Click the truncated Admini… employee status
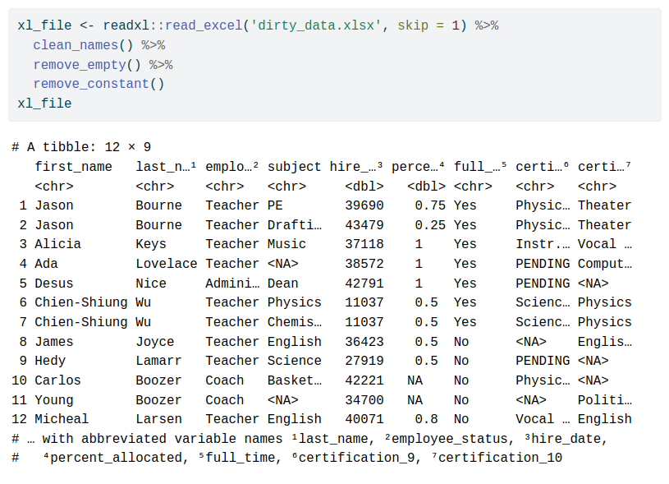The image size is (669, 484). (232, 283)
